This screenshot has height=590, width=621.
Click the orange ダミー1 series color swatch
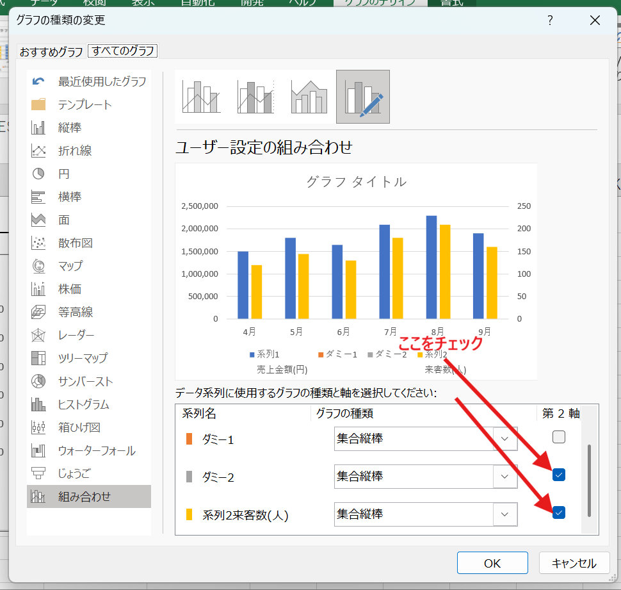click(189, 439)
